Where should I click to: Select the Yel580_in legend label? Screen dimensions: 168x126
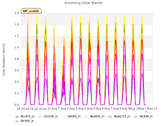click(x=74, y=116)
